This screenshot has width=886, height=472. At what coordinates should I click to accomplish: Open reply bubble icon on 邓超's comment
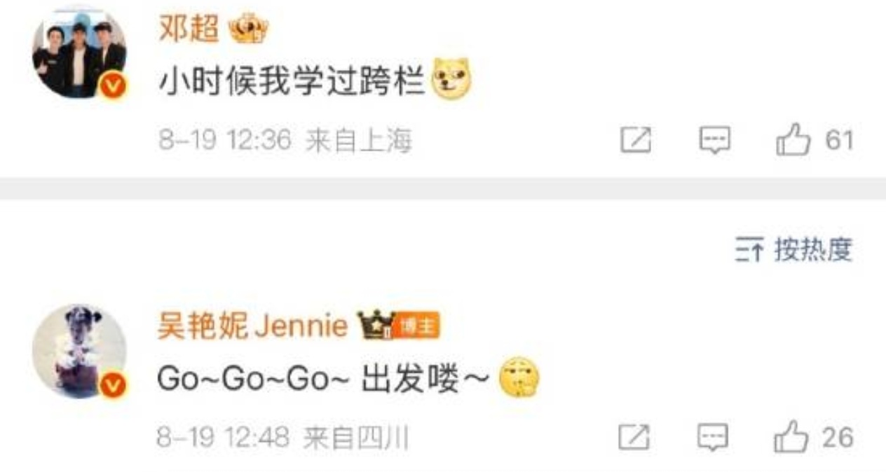click(x=715, y=141)
